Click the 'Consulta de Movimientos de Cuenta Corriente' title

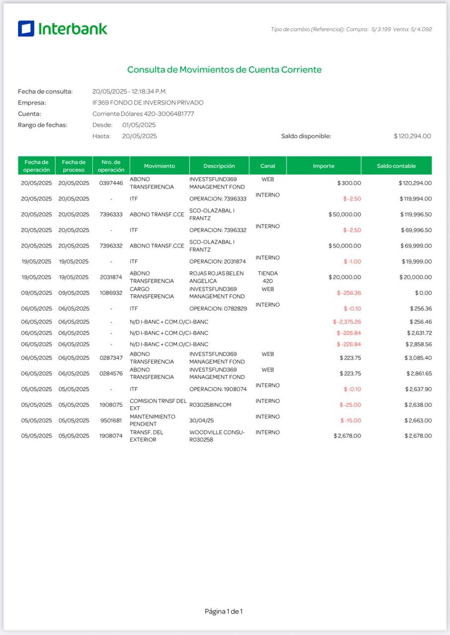pos(224,69)
